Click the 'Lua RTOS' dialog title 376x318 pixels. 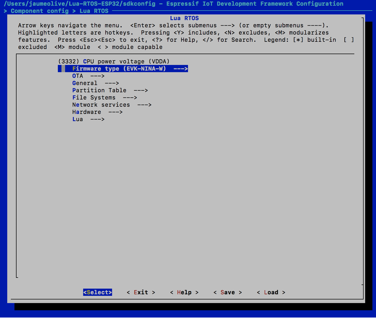click(x=184, y=18)
